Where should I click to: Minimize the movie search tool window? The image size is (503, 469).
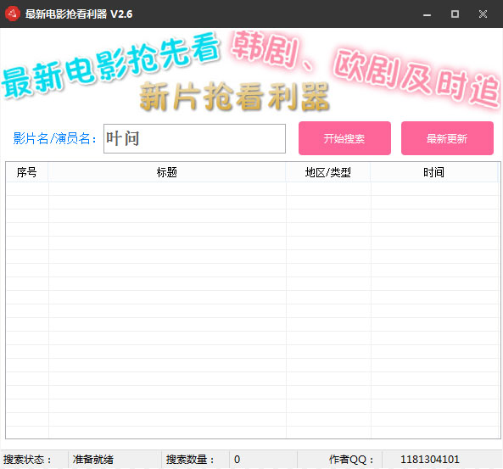pos(427,14)
